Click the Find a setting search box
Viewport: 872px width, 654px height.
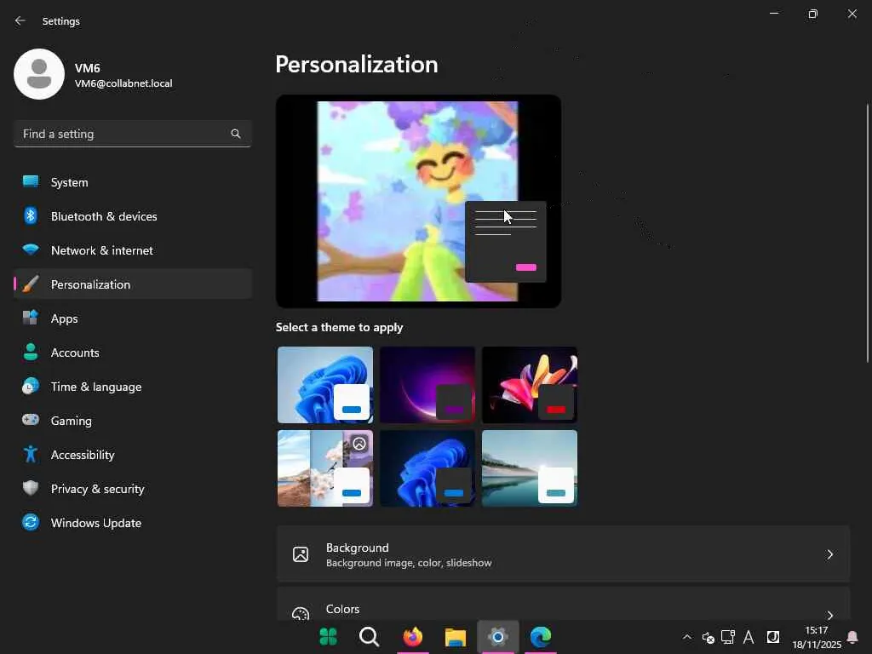[133, 134]
